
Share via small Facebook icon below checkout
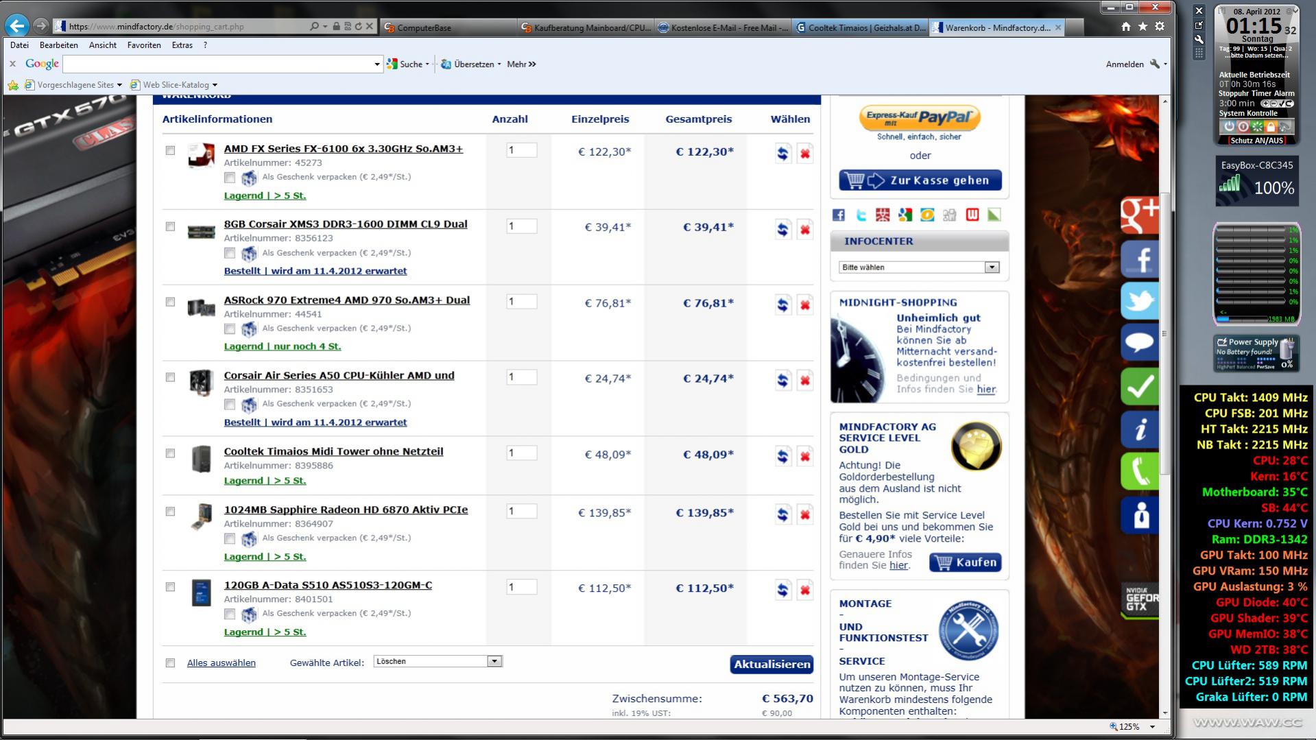pos(839,215)
